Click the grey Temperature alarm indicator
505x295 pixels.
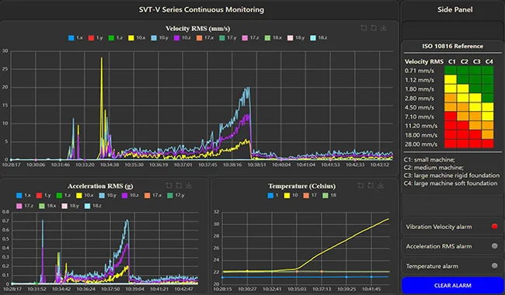[494, 265]
